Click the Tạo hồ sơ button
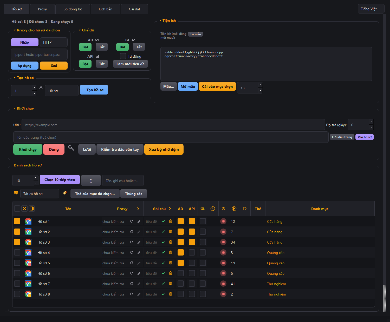Image resolution: width=390 pixels, height=322 pixels. point(94,90)
